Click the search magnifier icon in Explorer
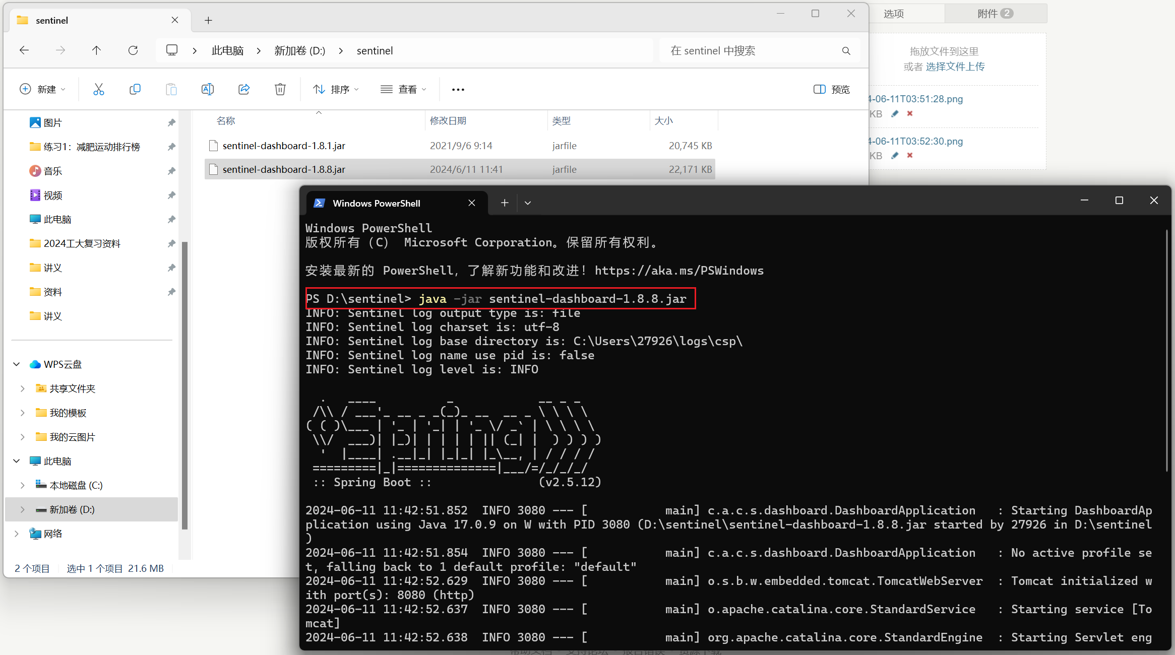Image resolution: width=1175 pixels, height=655 pixels. coord(846,51)
